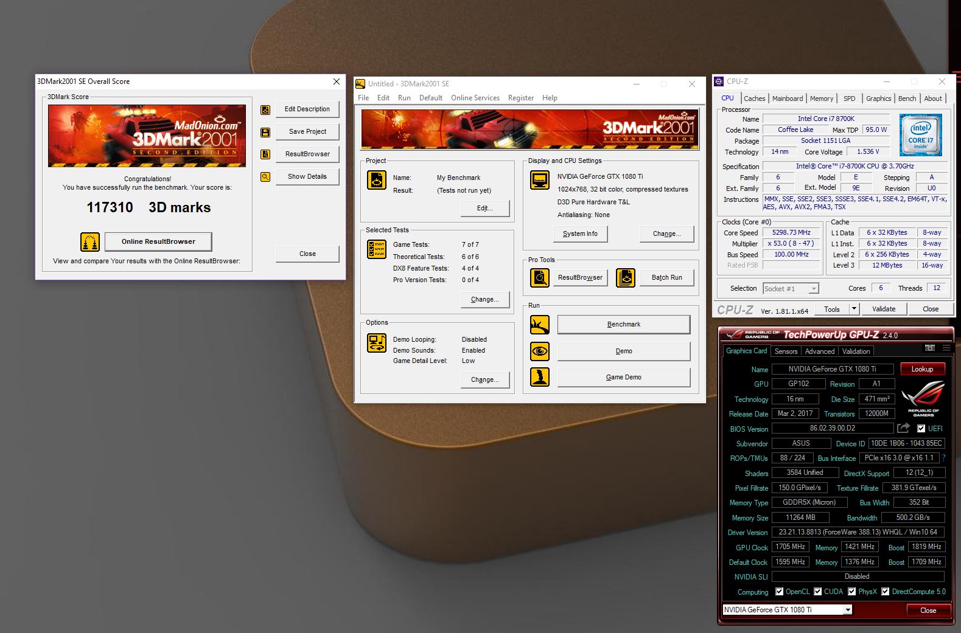Click the ResultBrowser icon in score window
The image size is (961, 633).
click(265, 154)
